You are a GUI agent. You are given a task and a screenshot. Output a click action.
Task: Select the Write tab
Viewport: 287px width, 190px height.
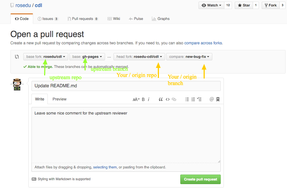click(x=40, y=99)
